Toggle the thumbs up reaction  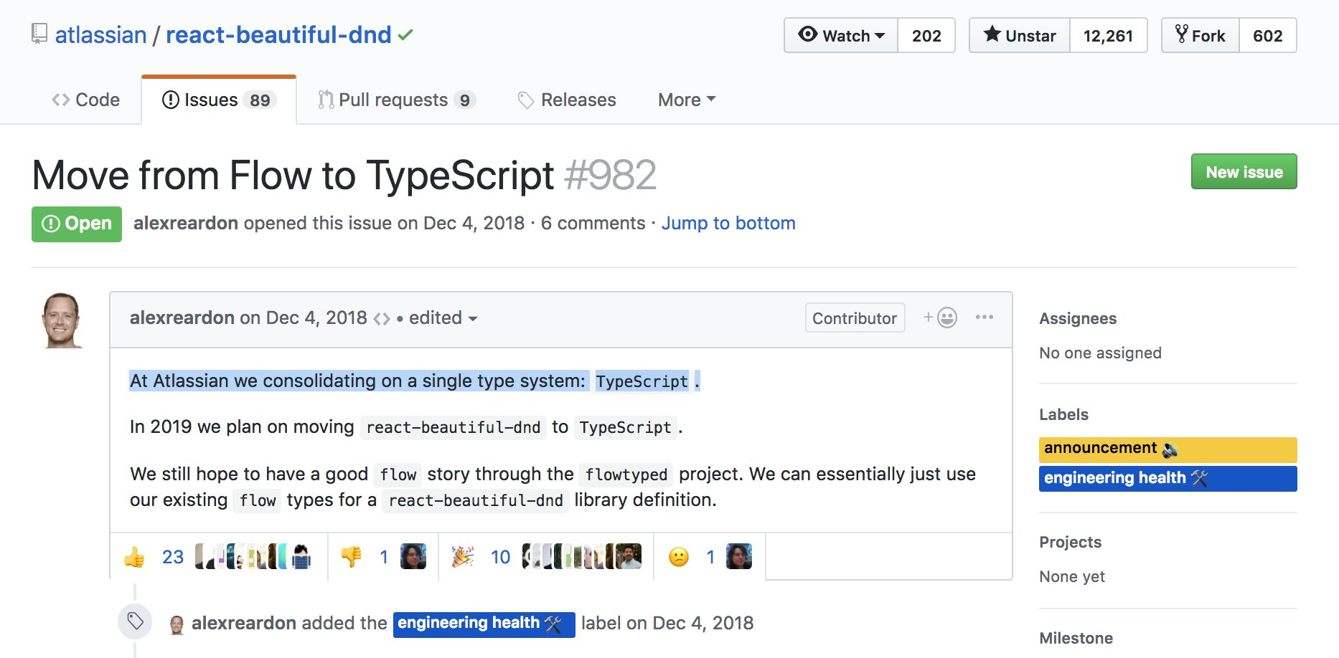click(x=153, y=557)
